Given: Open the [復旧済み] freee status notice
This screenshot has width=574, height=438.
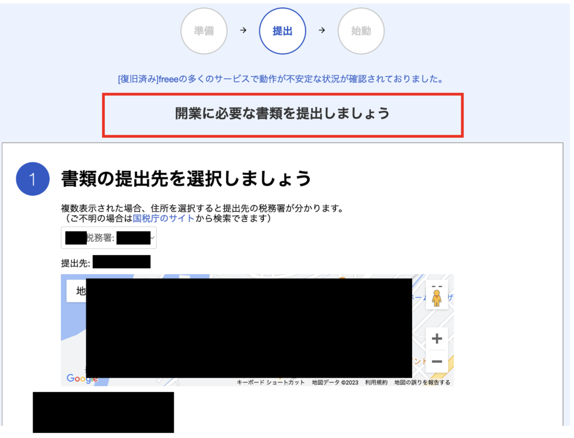Looking at the screenshot, I should coord(281,79).
